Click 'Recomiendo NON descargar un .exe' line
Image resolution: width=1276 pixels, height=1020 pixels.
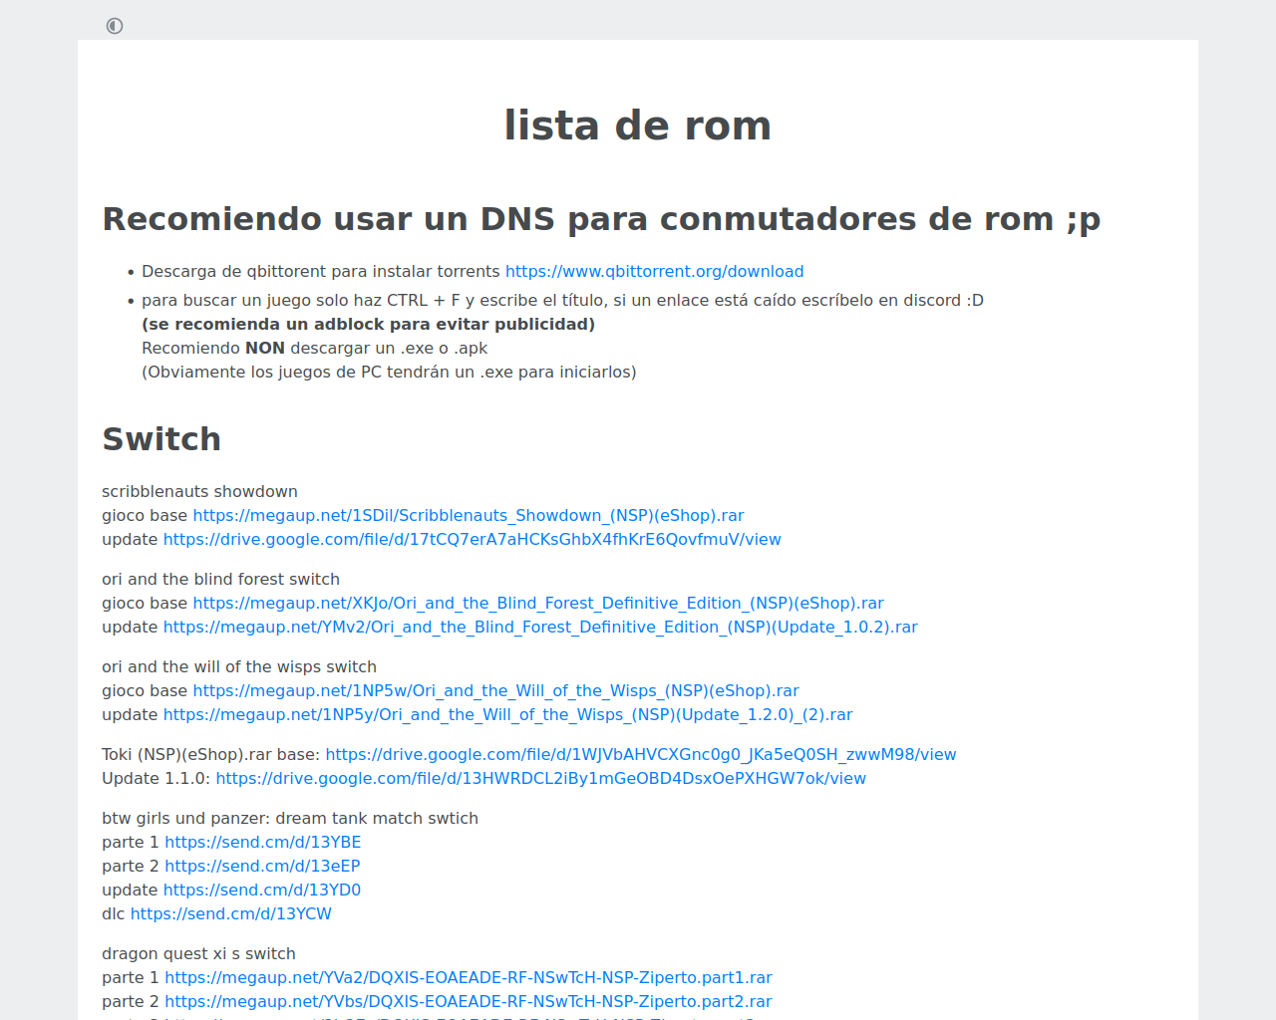314,349
